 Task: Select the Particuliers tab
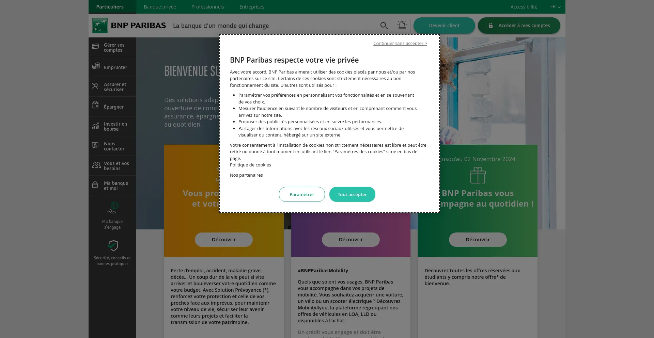point(110,7)
